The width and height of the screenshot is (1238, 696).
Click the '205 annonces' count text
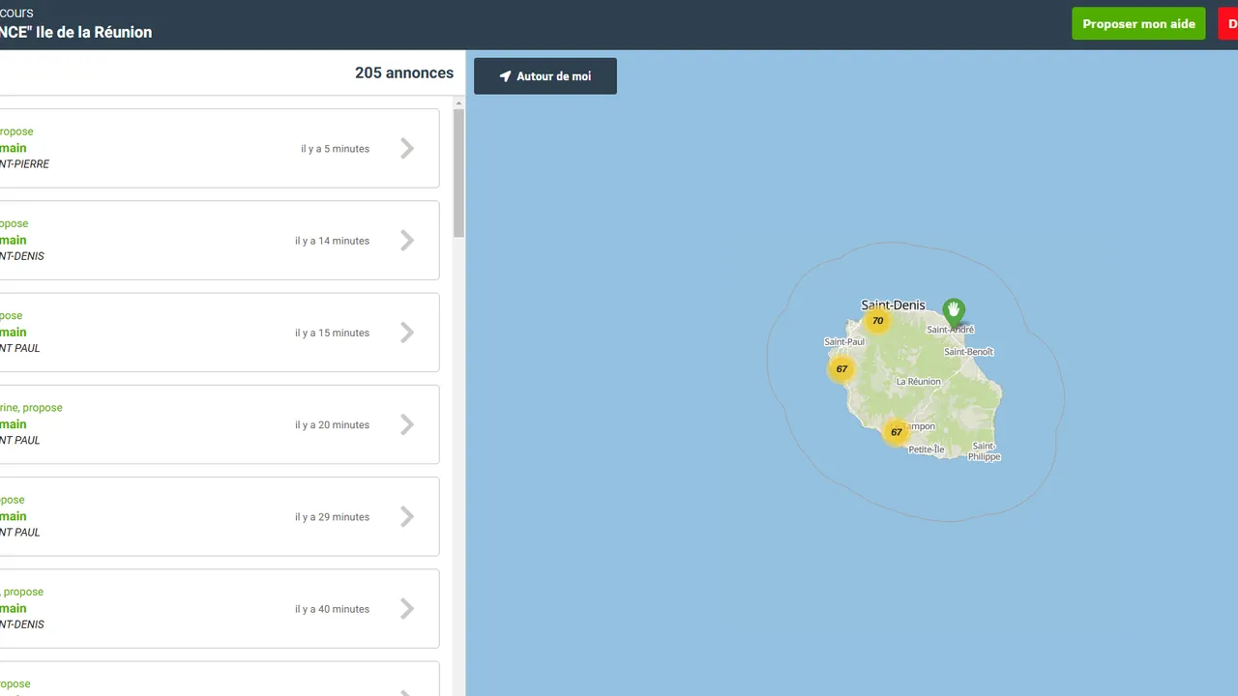pyautogui.click(x=404, y=72)
